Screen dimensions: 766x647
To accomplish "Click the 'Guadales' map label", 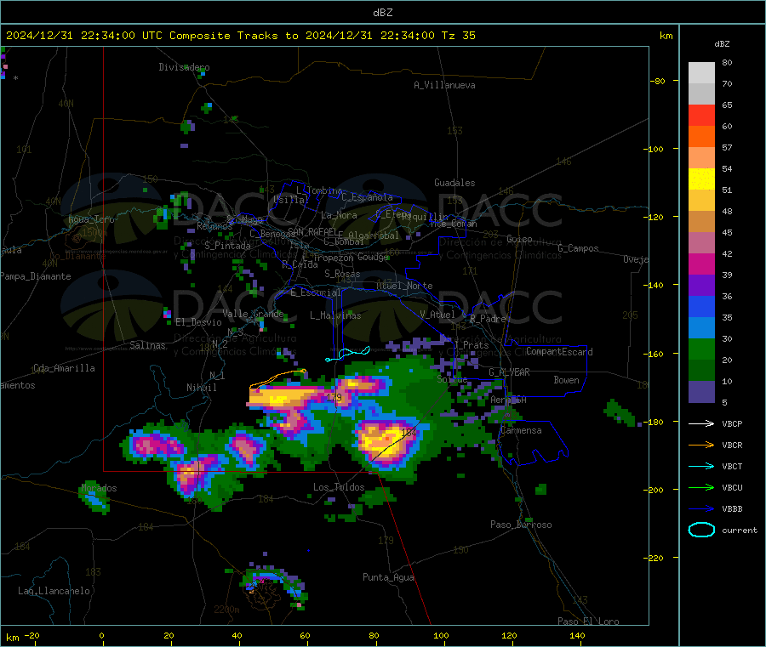I will tap(454, 183).
